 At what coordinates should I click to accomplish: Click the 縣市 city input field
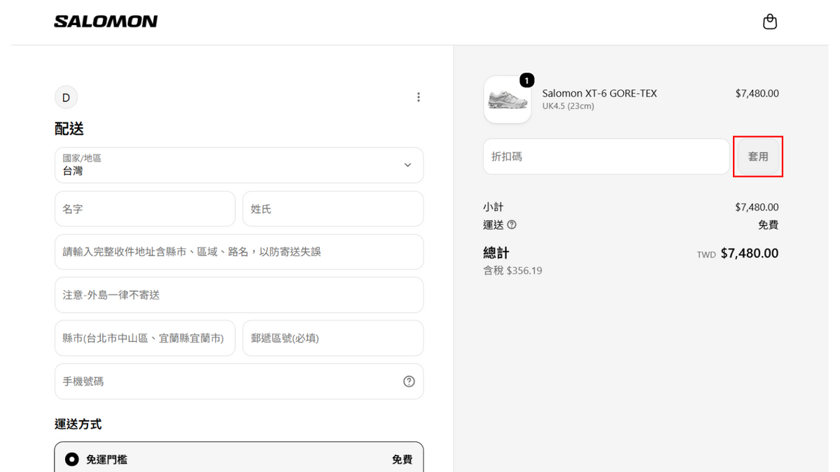coord(145,338)
